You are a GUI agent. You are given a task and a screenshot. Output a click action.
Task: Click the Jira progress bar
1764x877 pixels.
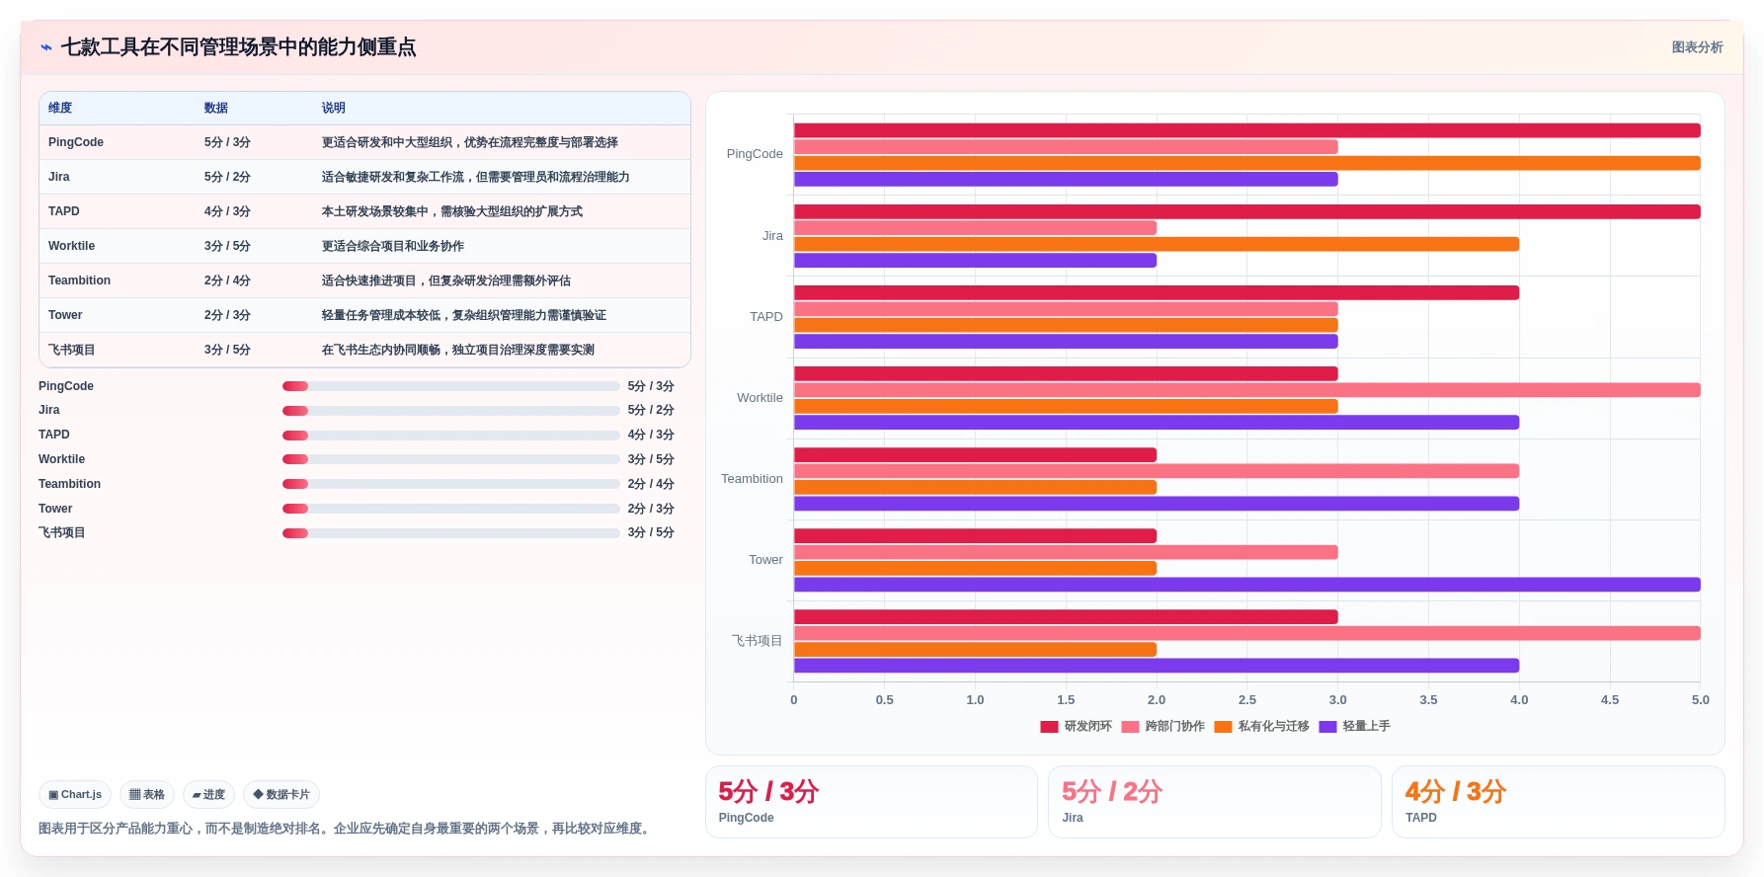[x=451, y=411]
